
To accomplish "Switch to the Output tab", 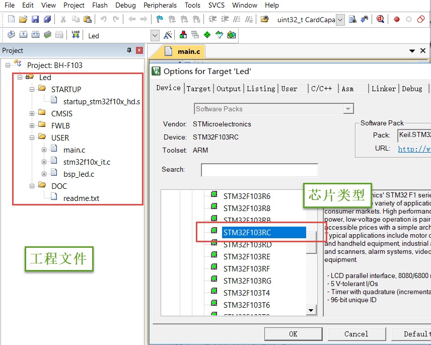I will click(229, 89).
